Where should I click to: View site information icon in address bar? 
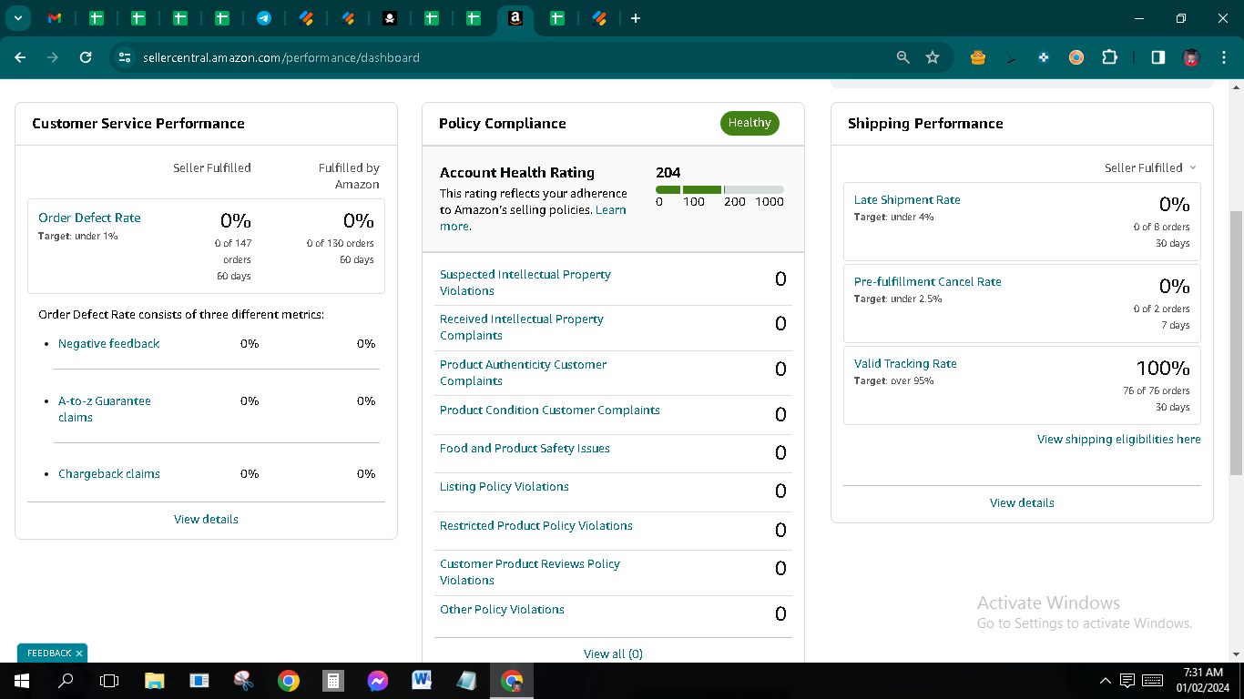tap(126, 57)
